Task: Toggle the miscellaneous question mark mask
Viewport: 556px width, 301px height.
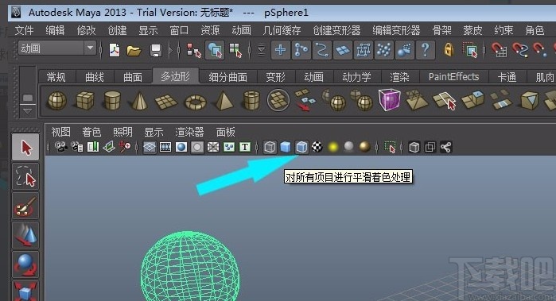Action: tap(425, 50)
